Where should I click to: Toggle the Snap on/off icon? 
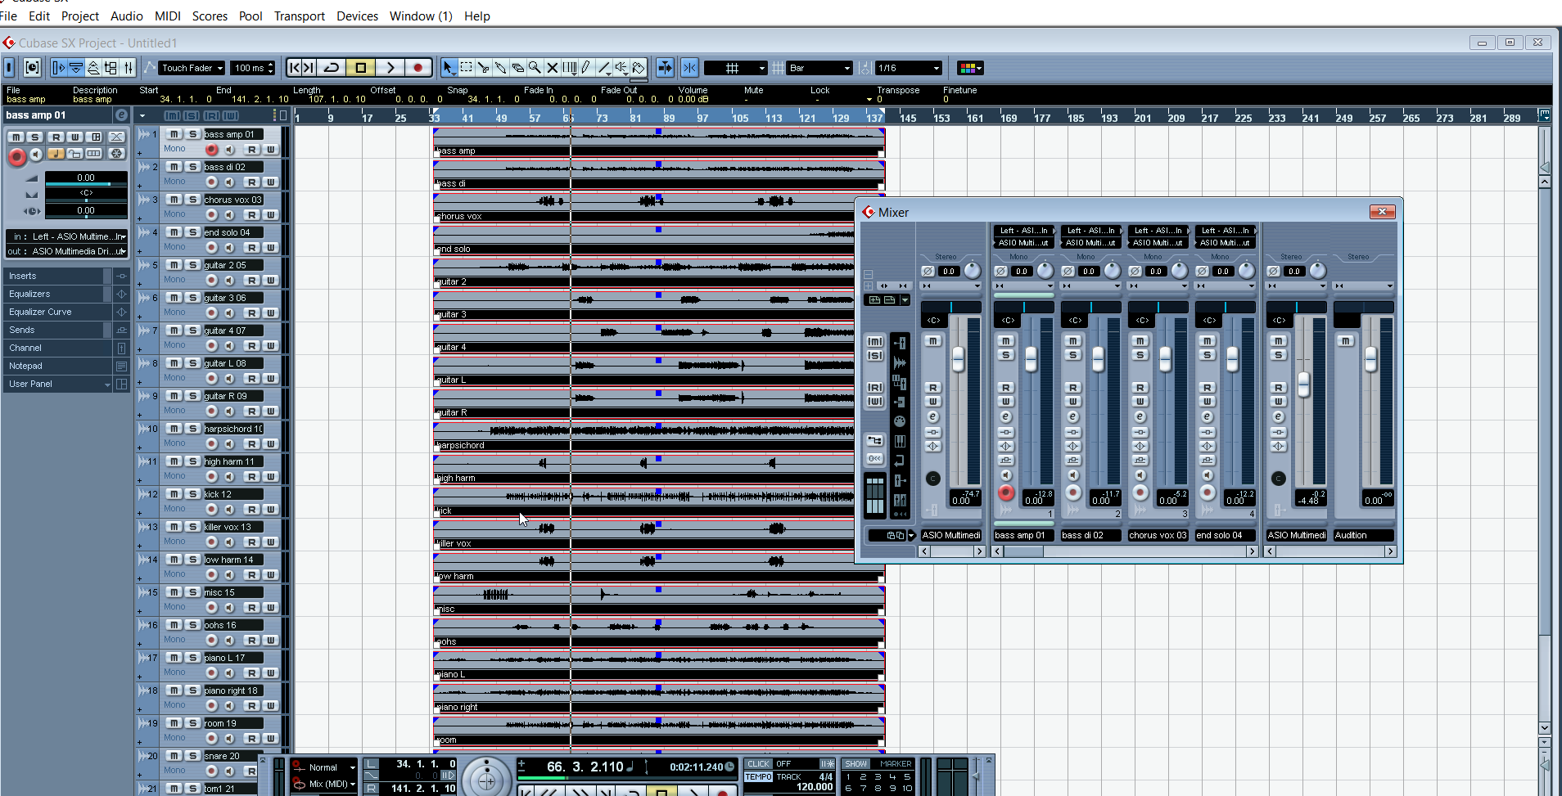point(689,68)
